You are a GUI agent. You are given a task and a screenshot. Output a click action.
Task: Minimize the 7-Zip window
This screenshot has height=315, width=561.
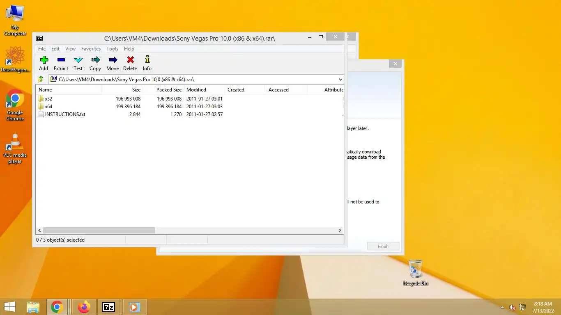pyautogui.click(x=309, y=37)
